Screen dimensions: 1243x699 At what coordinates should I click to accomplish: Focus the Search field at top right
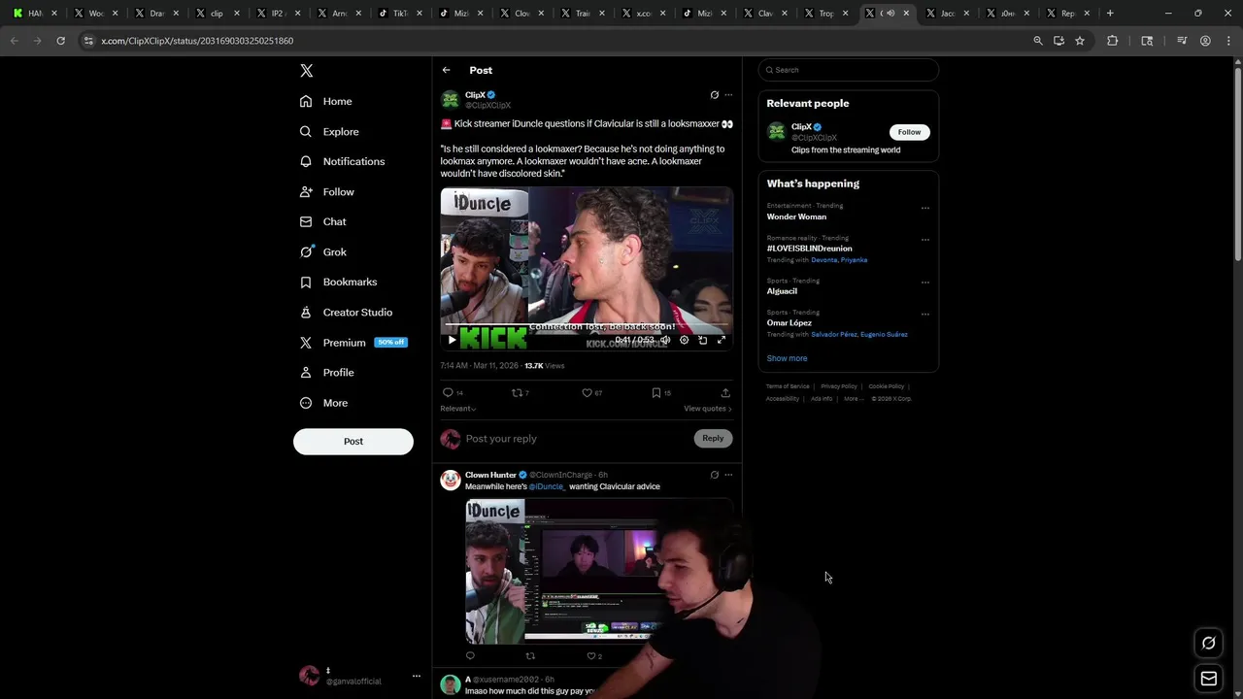pyautogui.click(x=849, y=70)
